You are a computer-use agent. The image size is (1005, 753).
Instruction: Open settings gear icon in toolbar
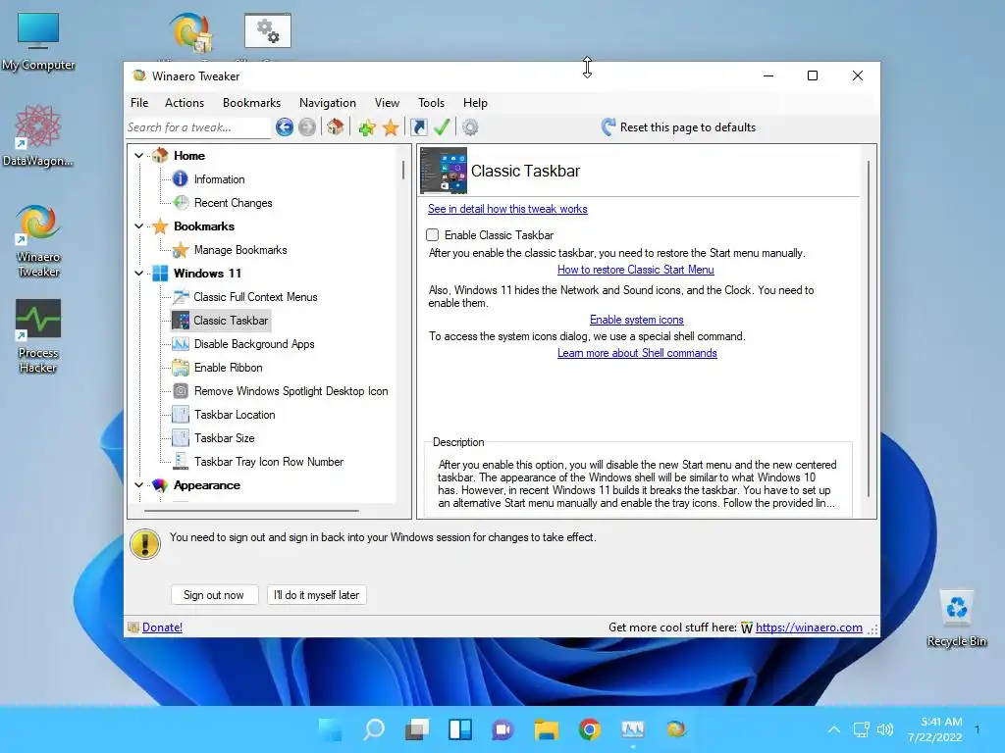[x=470, y=127]
